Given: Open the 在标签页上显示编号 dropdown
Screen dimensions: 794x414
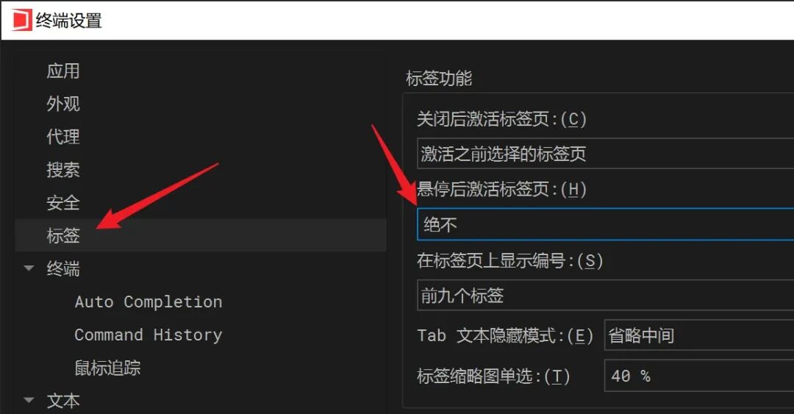Looking at the screenshot, I should coord(606,295).
